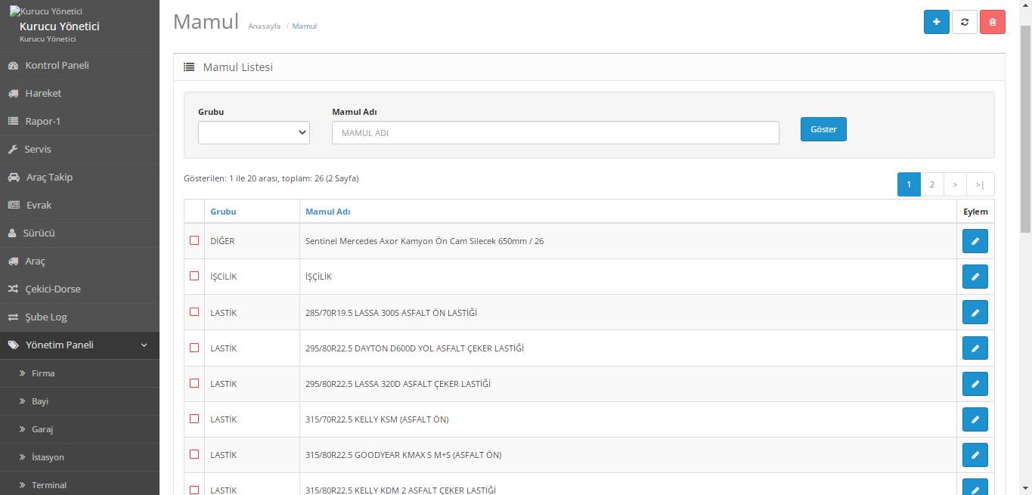1032x495 pixels.
Task: Open Sürücü menu item
Action: [79, 234]
